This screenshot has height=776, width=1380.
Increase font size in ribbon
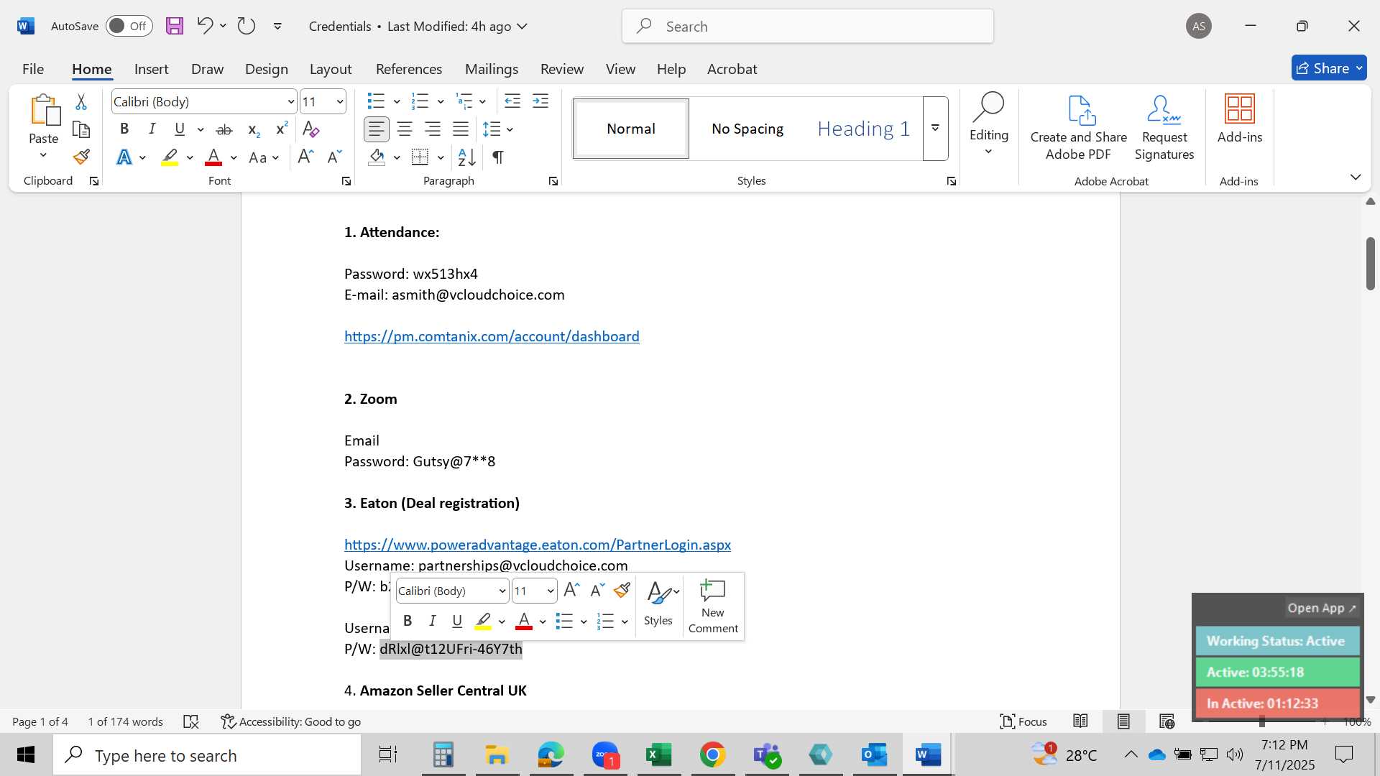[305, 157]
